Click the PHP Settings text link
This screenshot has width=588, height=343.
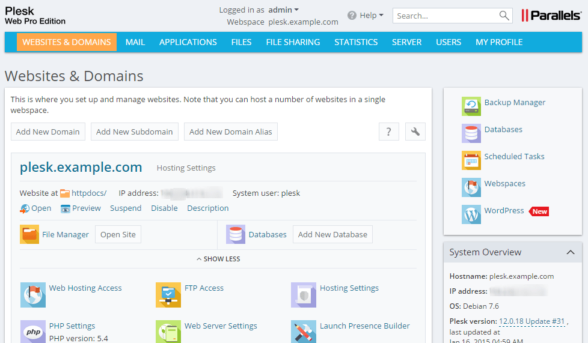click(x=72, y=326)
